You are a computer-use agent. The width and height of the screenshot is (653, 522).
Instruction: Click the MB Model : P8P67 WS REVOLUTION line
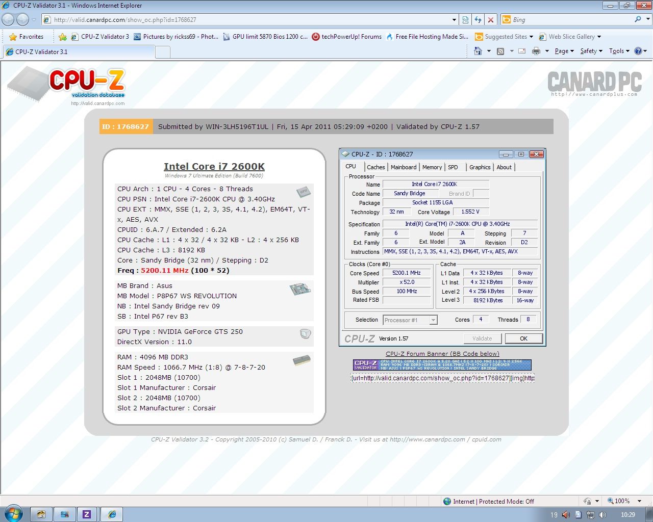coord(177,296)
